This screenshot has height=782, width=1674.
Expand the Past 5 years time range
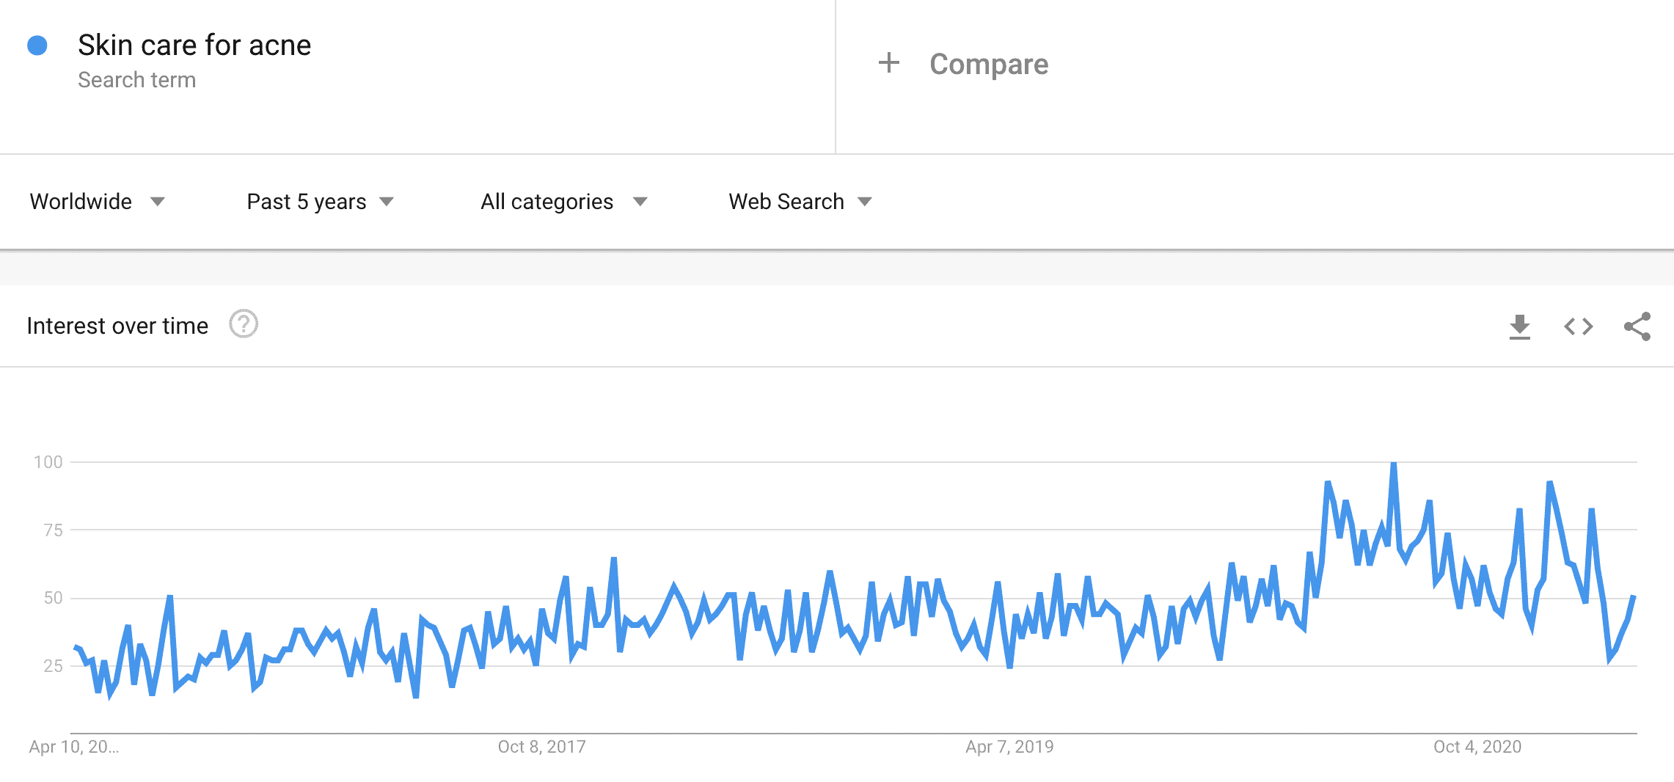tap(320, 202)
